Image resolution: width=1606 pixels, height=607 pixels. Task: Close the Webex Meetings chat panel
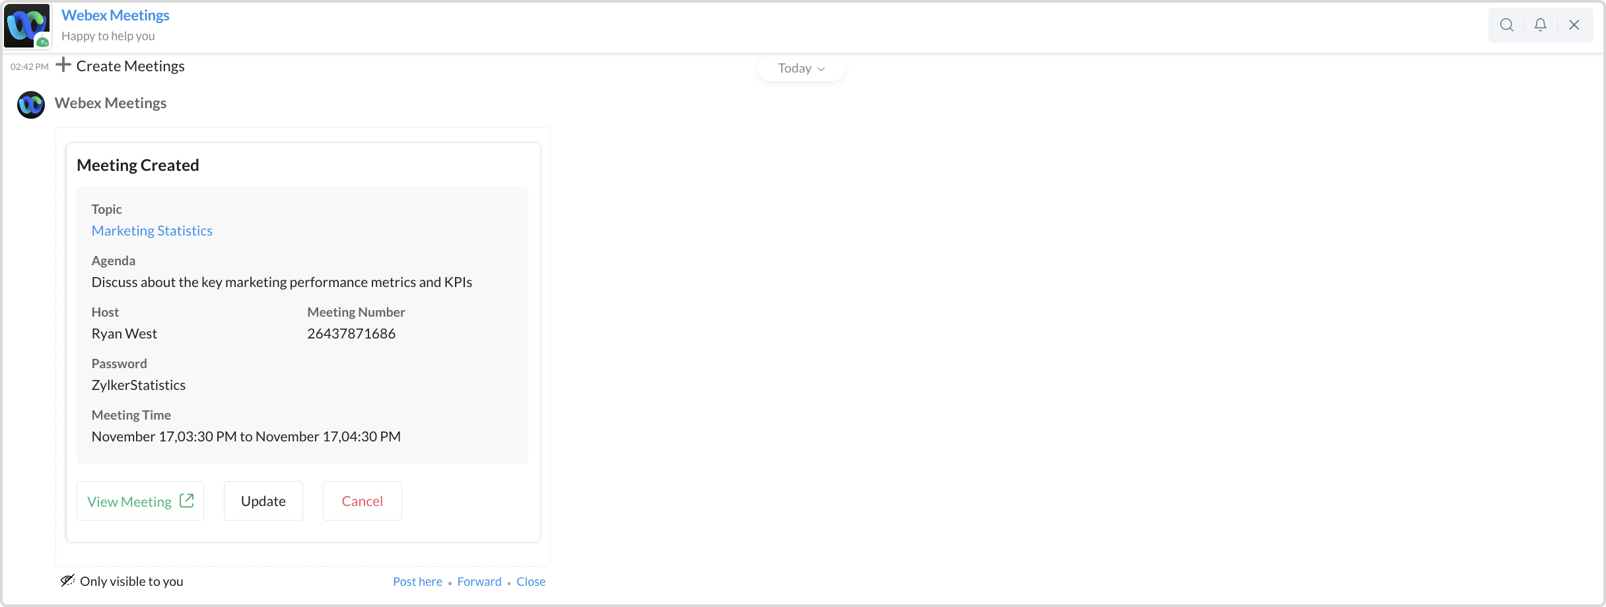pos(1574,25)
